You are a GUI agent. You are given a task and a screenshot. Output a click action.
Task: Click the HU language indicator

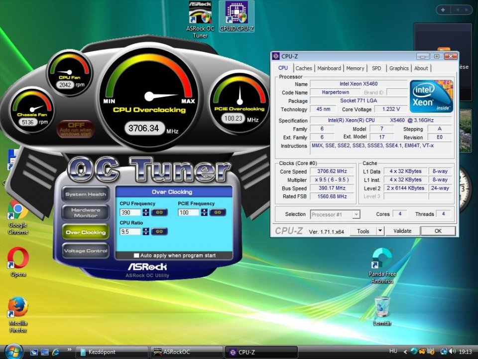[393, 351]
